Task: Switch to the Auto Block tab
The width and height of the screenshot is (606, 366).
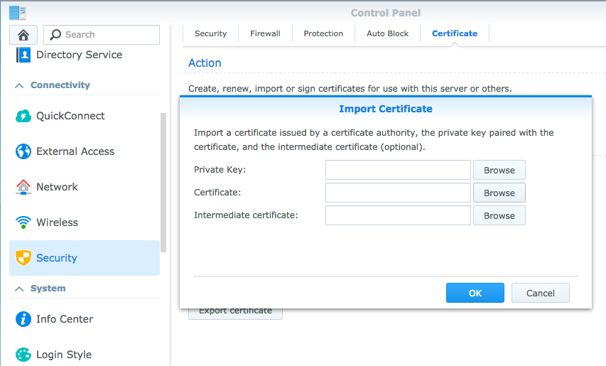Action: tap(387, 33)
